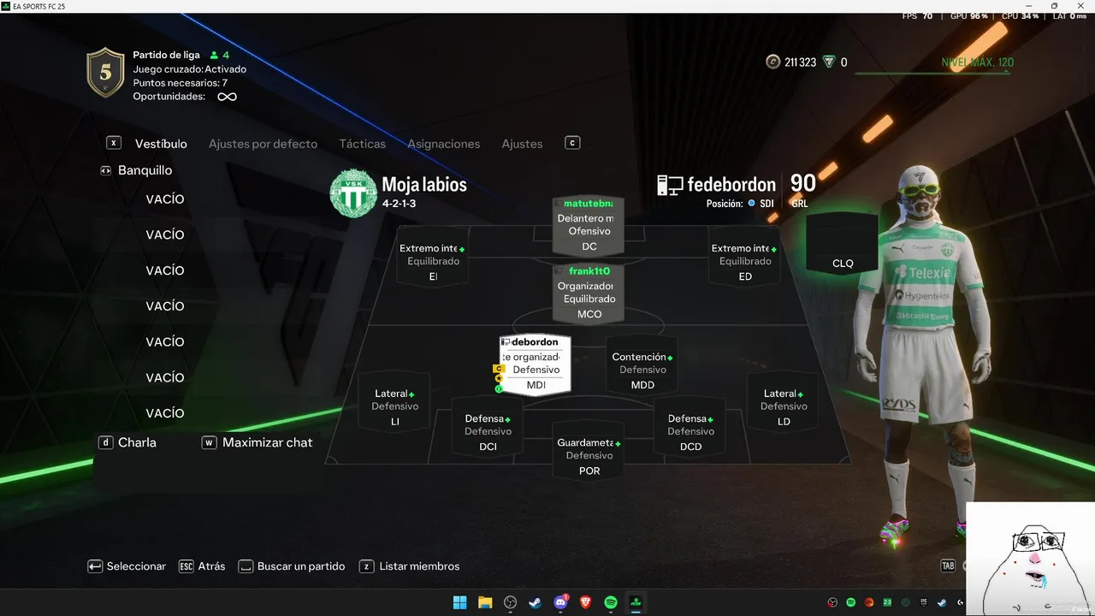
Task: Open the Windows Start menu
Action: point(460,602)
